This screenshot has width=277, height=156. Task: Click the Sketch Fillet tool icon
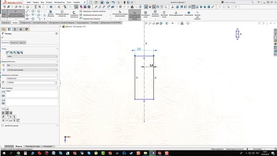tap(39, 19)
